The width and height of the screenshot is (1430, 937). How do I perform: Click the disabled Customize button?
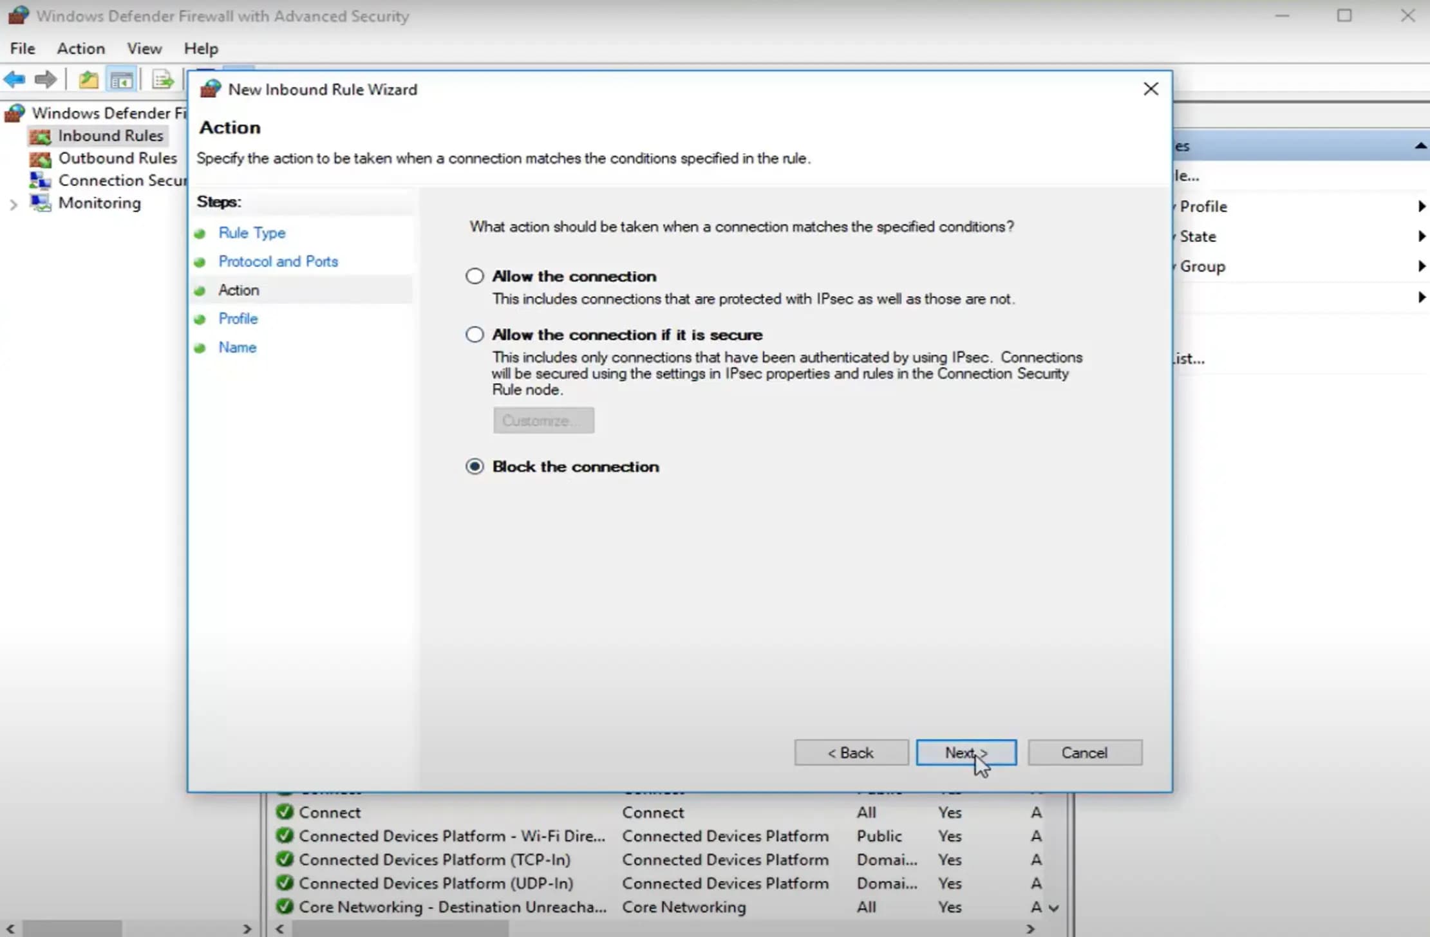tap(543, 420)
